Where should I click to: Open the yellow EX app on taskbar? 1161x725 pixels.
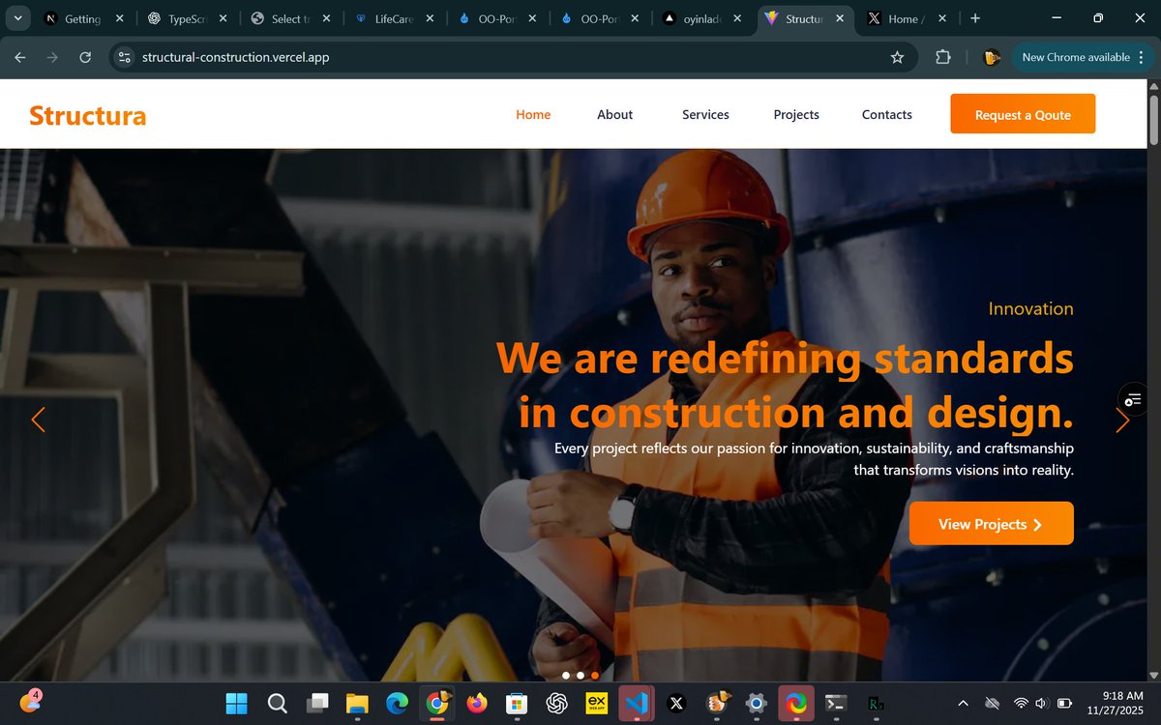point(596,703)
